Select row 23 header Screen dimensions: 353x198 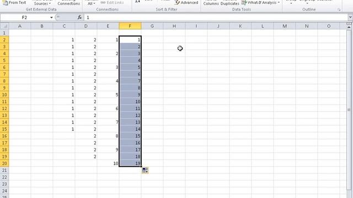tap(4, 184)
